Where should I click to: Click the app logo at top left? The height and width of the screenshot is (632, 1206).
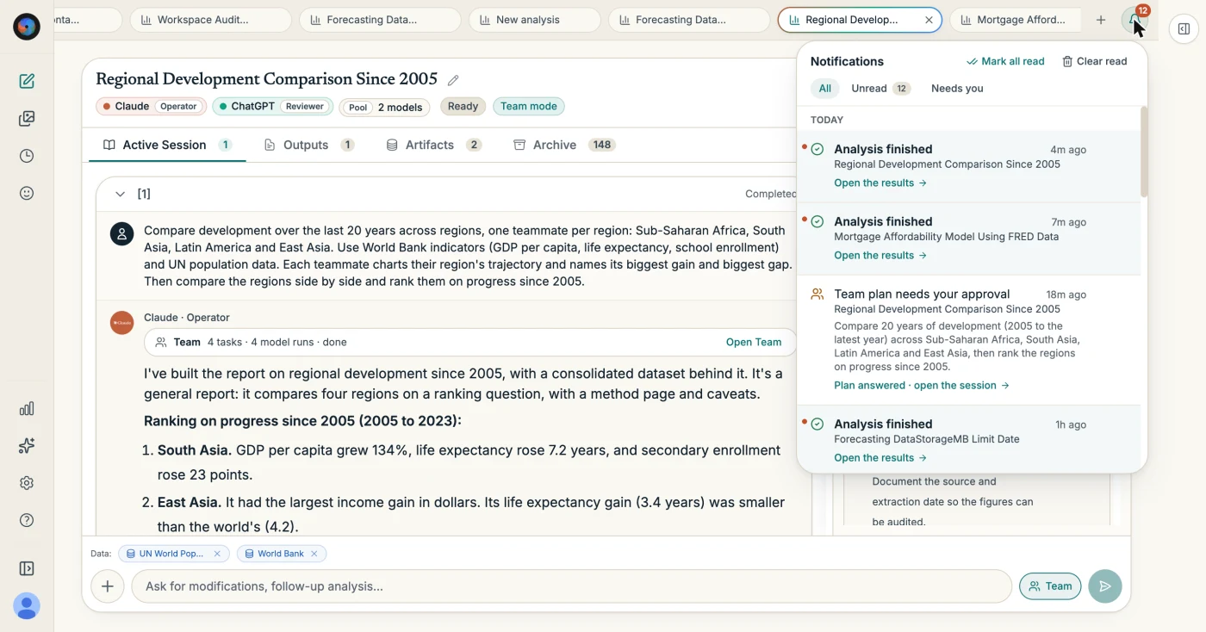tap(27, 27)
